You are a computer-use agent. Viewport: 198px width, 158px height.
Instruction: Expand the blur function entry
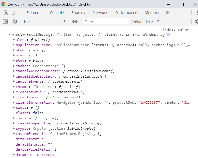coord(13,55)
